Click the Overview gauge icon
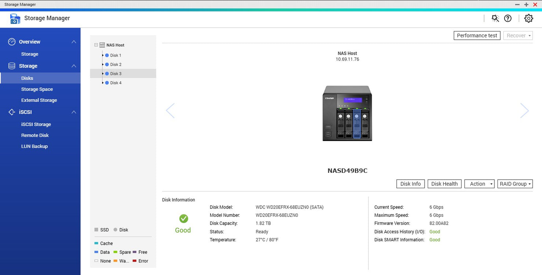Screen dimensions: 542x275 [x=12, y=42]
